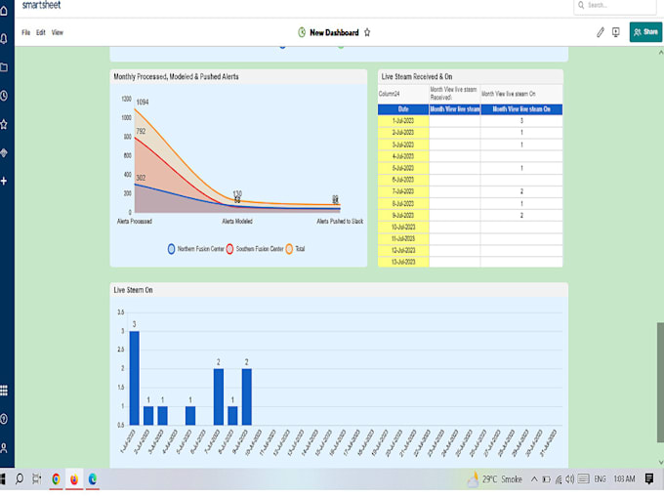Click the Share button

tap(645, 32)
